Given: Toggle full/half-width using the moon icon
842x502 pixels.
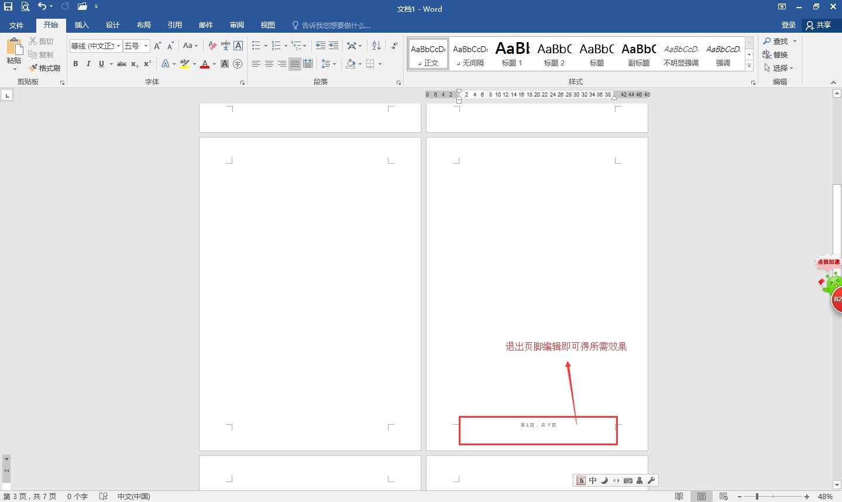Looking at the screenshot, I should click(604, 480).
